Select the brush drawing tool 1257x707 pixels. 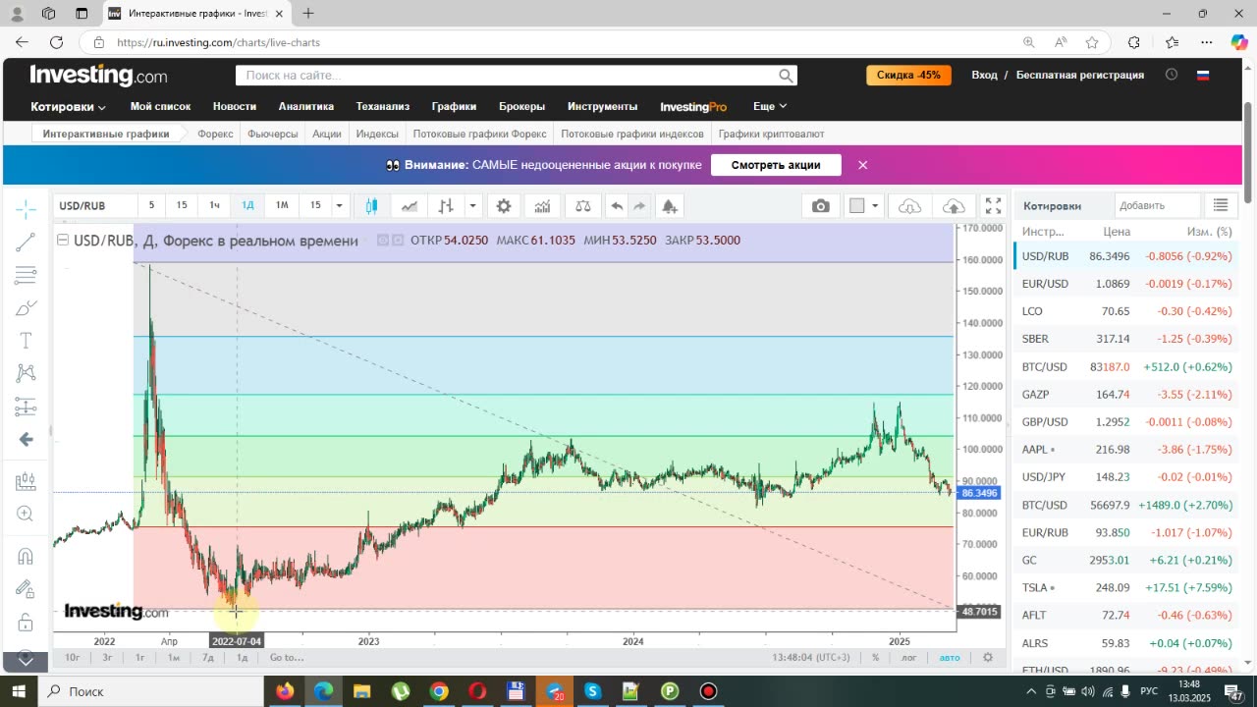26,307
